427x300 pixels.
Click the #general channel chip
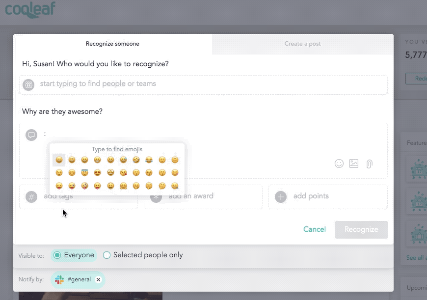(78, 279)
